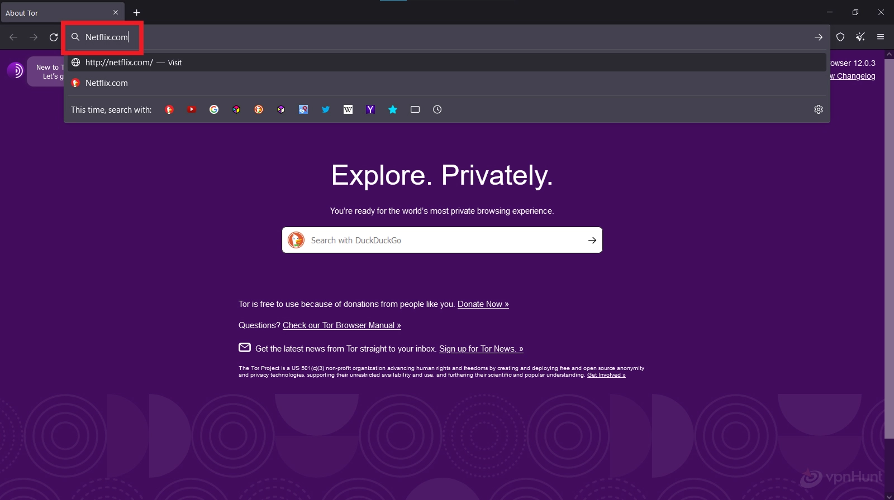Viewport: 894px width, 500px height.
Task: Open Sign up for Tor News link
Action: (481, 349)
